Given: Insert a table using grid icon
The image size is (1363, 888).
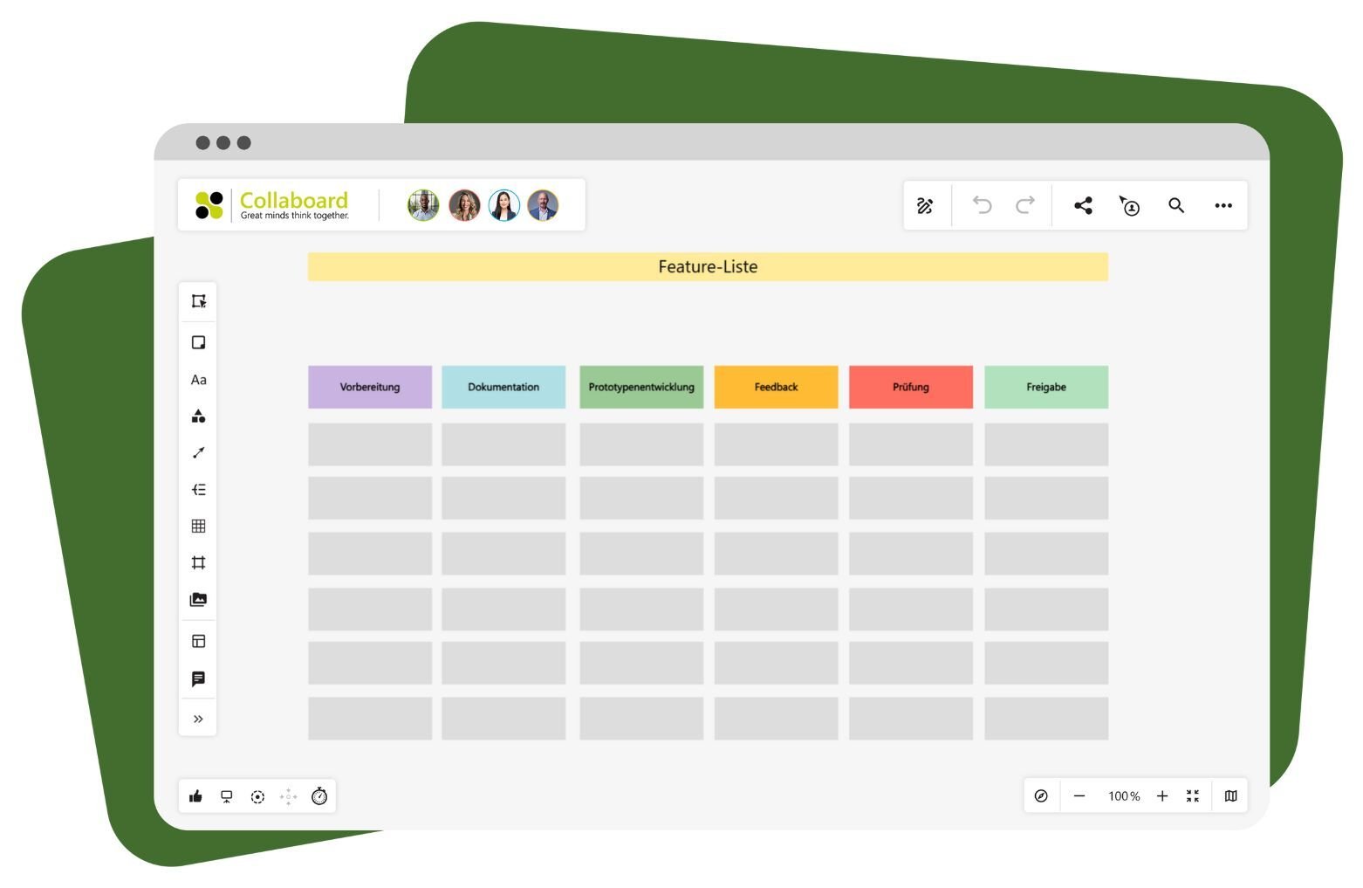Looking at the screenshot, I should coord(198,527).
